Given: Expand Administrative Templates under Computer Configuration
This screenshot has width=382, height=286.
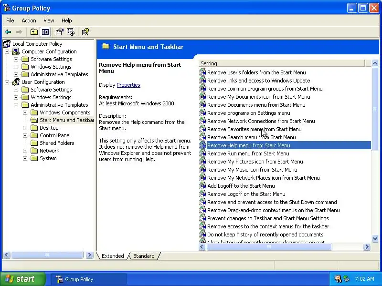Looking at the screenshot, I should (16, 74).
